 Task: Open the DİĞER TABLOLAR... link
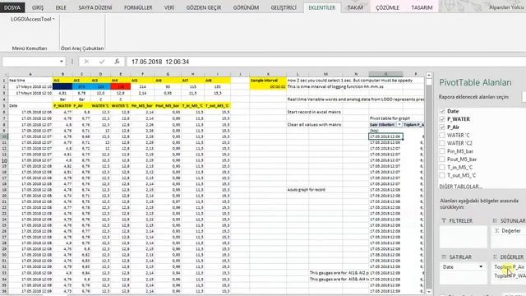(460, 187)
